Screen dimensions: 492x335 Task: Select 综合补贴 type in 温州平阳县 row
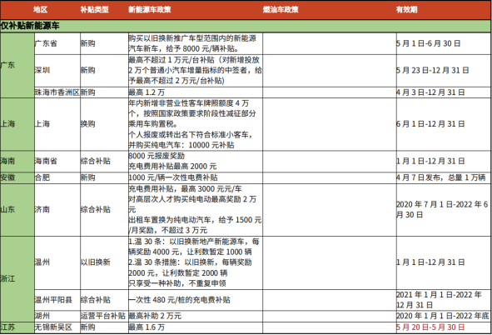click(104, 300)
